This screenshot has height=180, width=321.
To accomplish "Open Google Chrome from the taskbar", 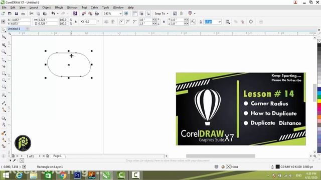I will pos(63,175).
